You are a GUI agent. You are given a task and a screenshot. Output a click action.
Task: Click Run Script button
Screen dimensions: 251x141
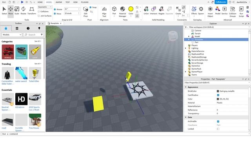coord(241,12)
